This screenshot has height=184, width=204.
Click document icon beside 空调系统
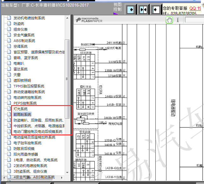tap(9, 46)
